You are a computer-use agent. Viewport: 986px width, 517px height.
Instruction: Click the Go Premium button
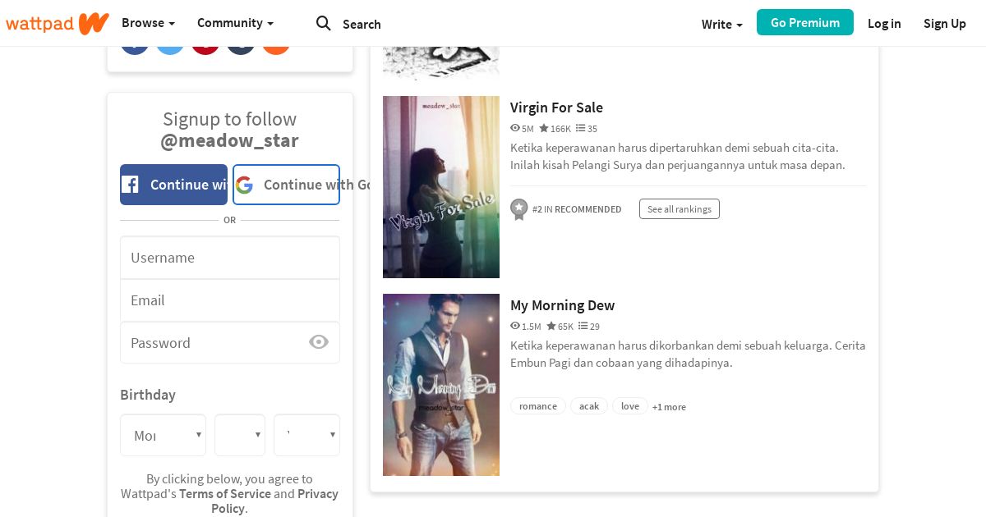click(805, 22)
